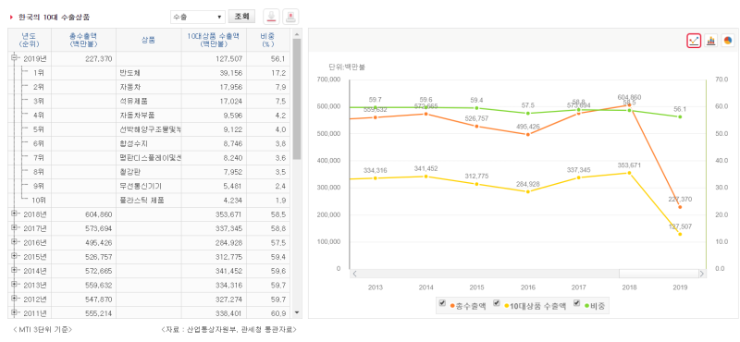Screen dimensions: 740x342
Task: Select the 석유제품 product cell
Action: [x=149, y=102]
